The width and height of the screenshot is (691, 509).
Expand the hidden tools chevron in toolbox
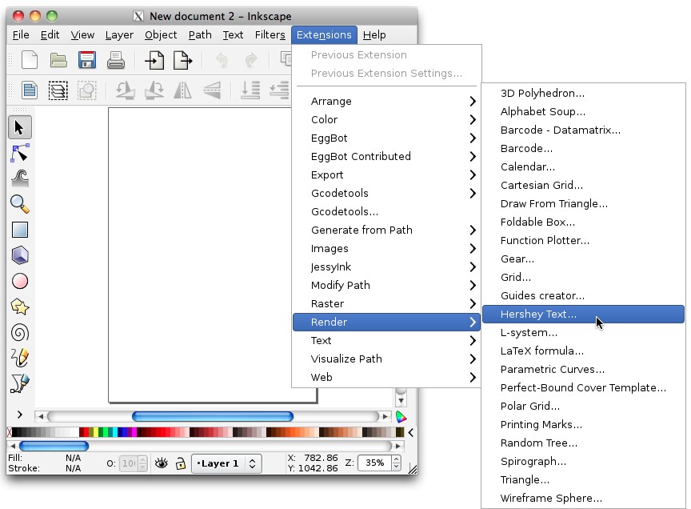(x=19, y=415)
